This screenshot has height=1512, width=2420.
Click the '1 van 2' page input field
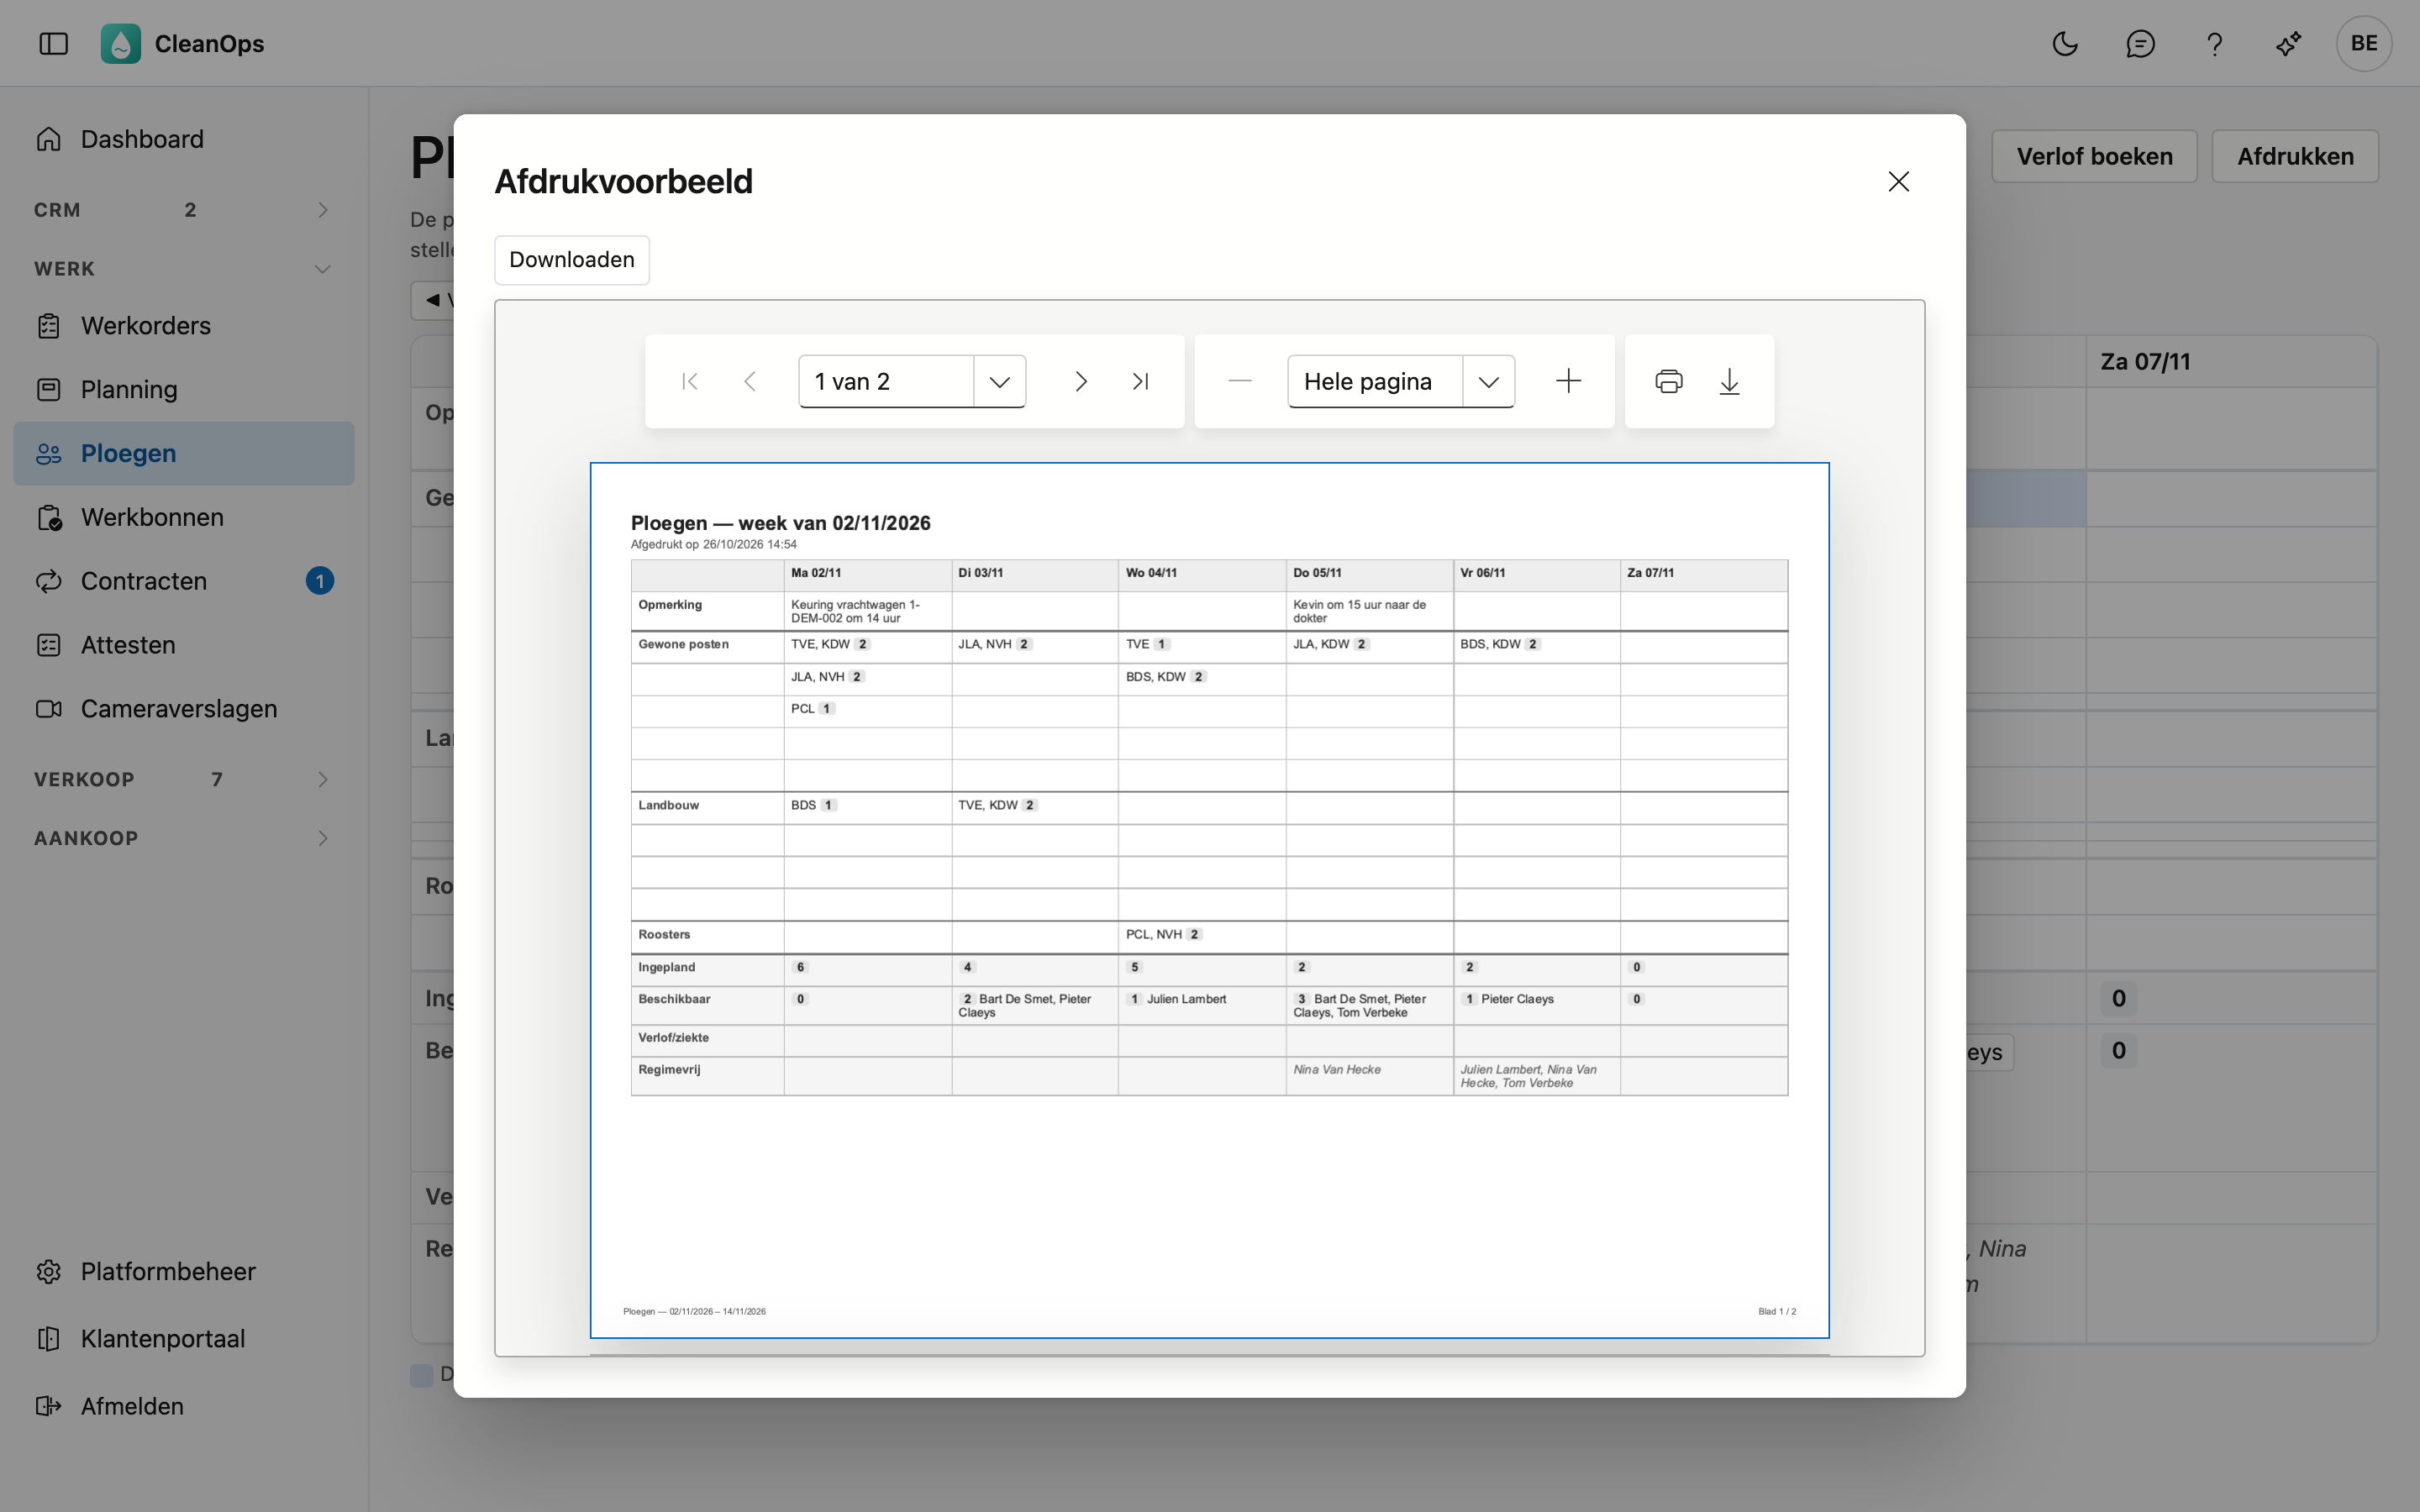click(x=887, y=381)
